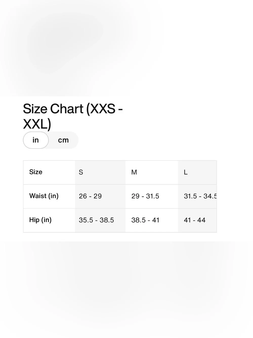The width and height of the screenshot is (253, 338).
Task: Click the Size Chart (XXS - XXL) heading
Action: click(x=73, y=116)
